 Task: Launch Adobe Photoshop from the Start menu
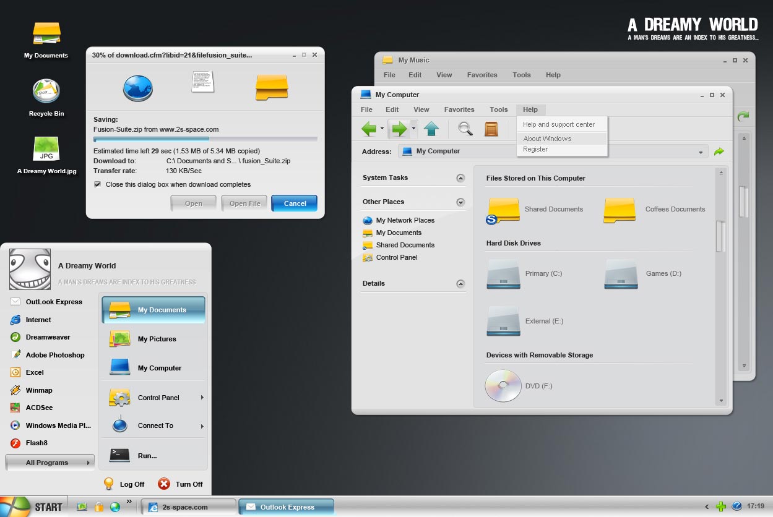pos(47,355)
